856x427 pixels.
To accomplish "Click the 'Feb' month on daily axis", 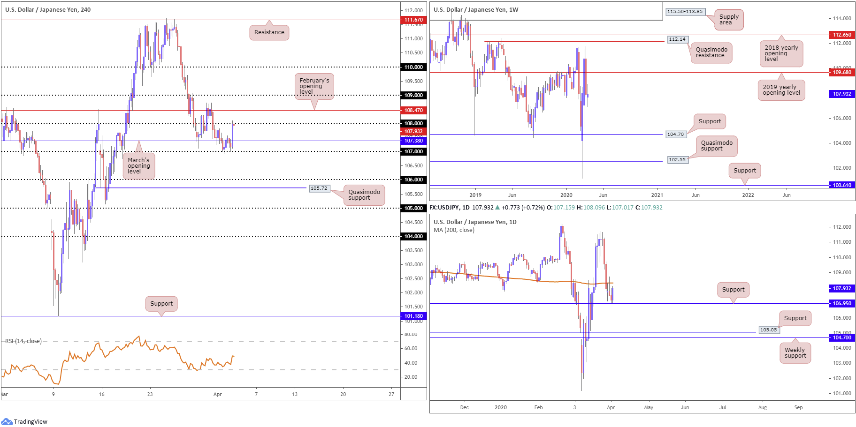I will tap(538, 407).
